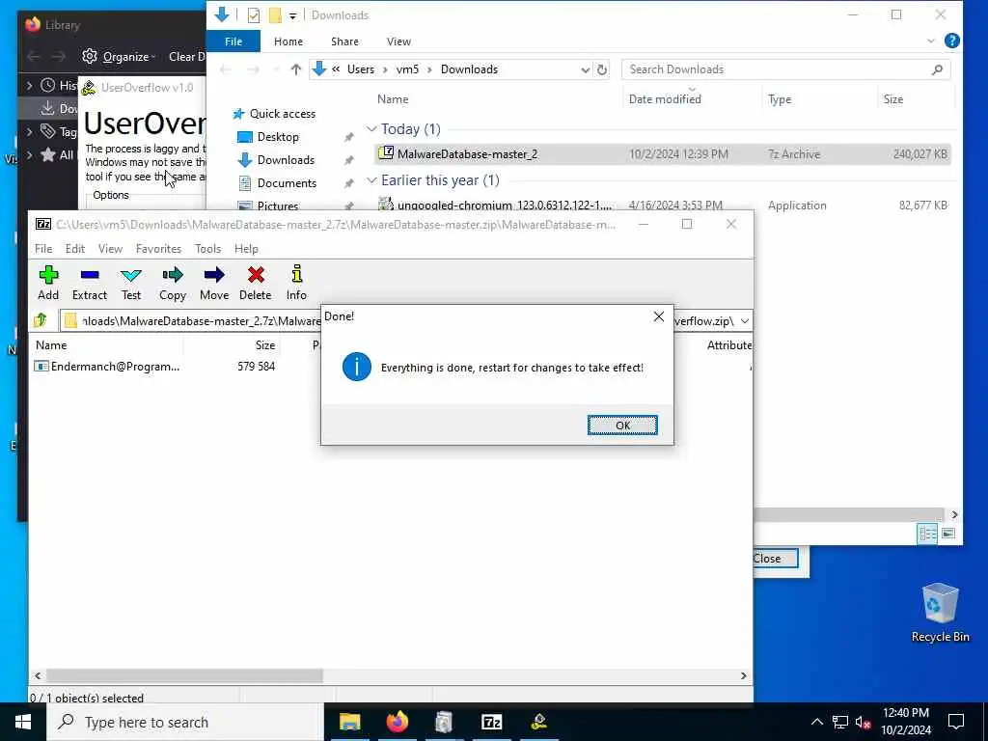The height and width of the screenshot is (741, 988).
Task: Click the Extract tool in 7-Zip
Action: (90, 283)
